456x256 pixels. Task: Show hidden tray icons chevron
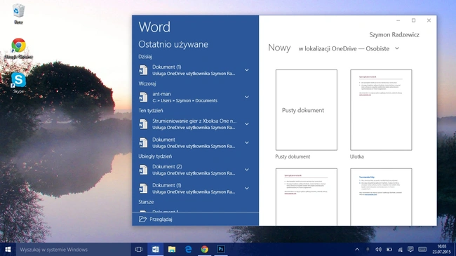[x=357, y=249]
